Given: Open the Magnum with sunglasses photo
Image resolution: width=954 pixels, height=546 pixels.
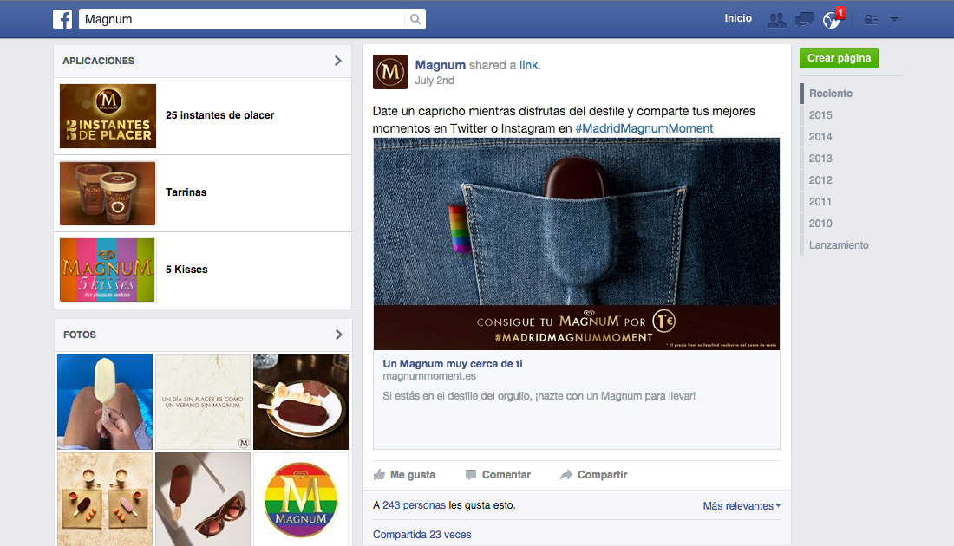Looking at the screenshot, I should pyautogui.click(x=203, y=499).
